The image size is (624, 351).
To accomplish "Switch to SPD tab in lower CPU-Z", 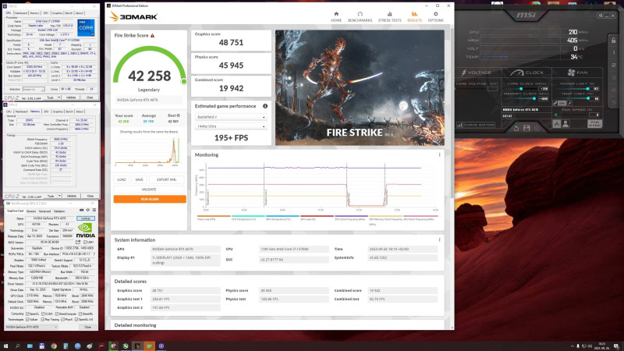I will (46, 112).
